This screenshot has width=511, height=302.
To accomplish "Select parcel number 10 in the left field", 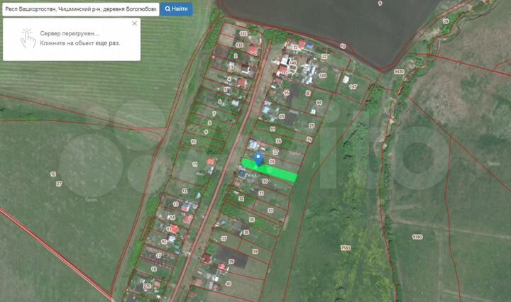I will 53,174.
